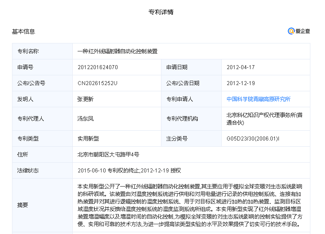Viewport: 325px width, 234px height.
Task: Click the 法律状态 label cell
Action: click(28, 170)
